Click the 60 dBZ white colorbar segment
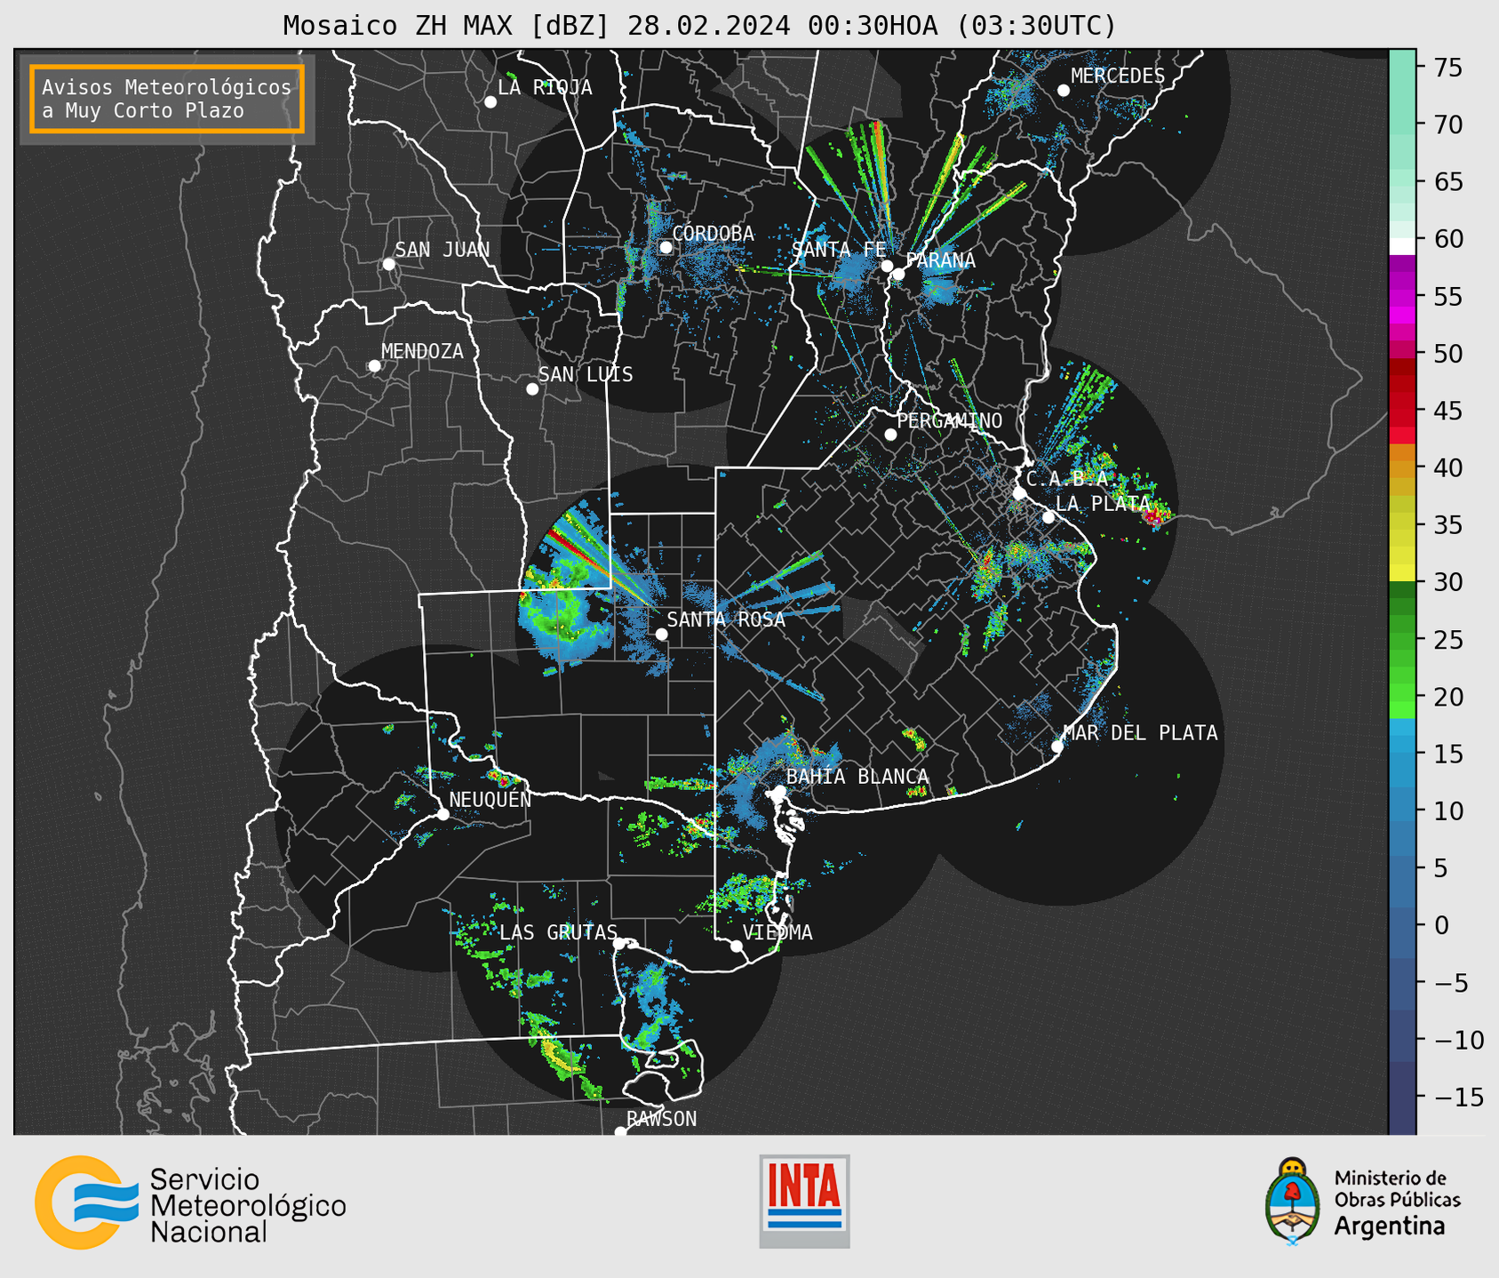This screenshot has width=1499, height=1278. pyautogui.click(x=1402, y=246)
